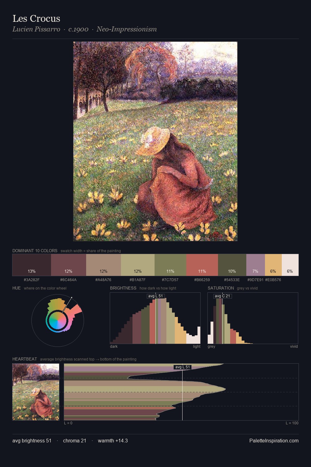Click the 'avg brightness 51' footer stat

coord(32,441)
